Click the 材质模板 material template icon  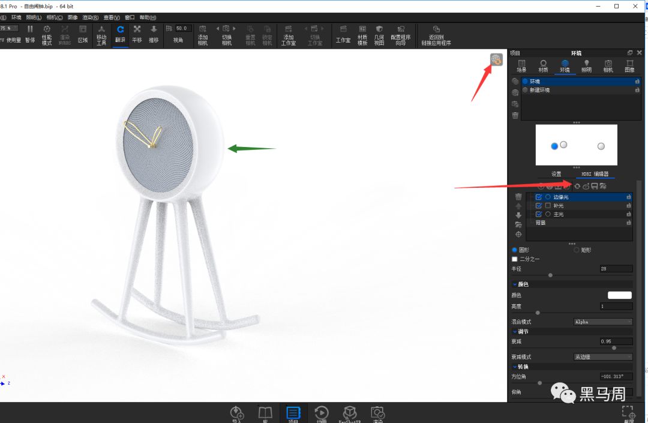click(362, 35)
